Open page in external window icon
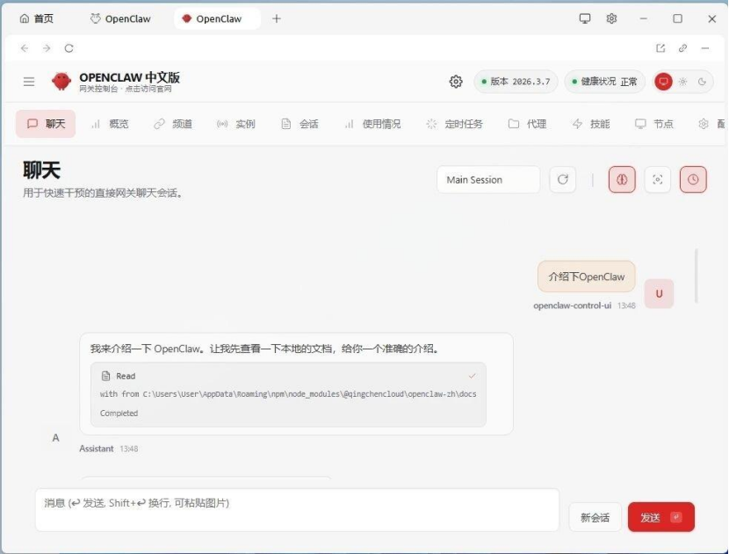The image size is (729, 554). pos(660,48)
